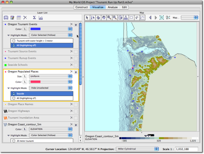Click legend L button next to Size
Viewport: 204px width, 154px height.
point(25,76)
